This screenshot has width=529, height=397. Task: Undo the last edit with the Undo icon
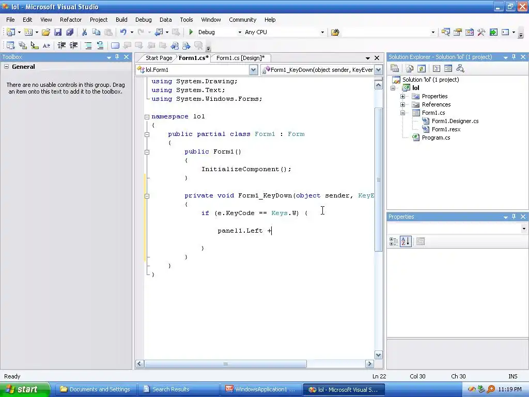point(123,32)
